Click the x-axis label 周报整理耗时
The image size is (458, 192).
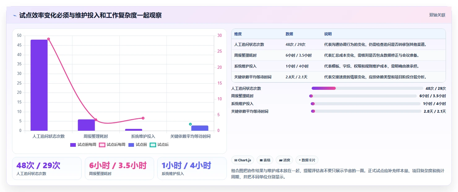pos(96,136)
